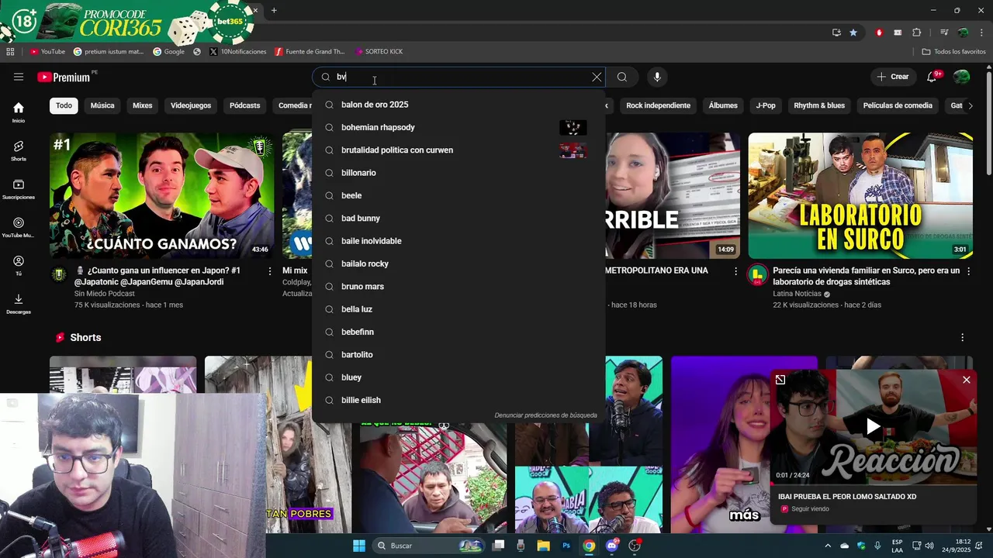The height and width of the screenshot is (558, 993).
Task: Open SORTEO KICK bookmark
Action: (379, 52)
